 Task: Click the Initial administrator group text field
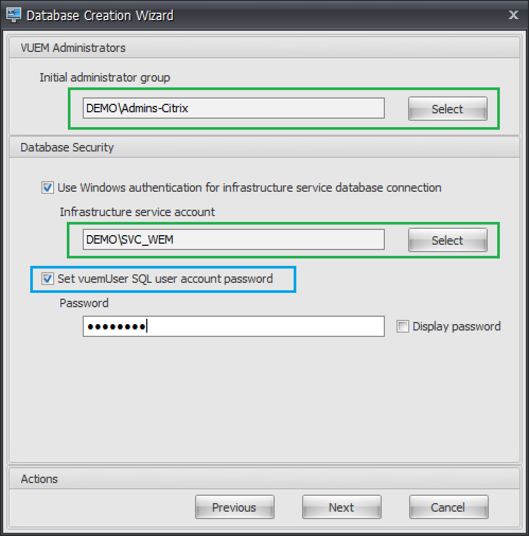[233, 109]
